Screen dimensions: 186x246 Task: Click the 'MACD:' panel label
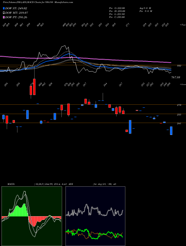coord(11,184)
